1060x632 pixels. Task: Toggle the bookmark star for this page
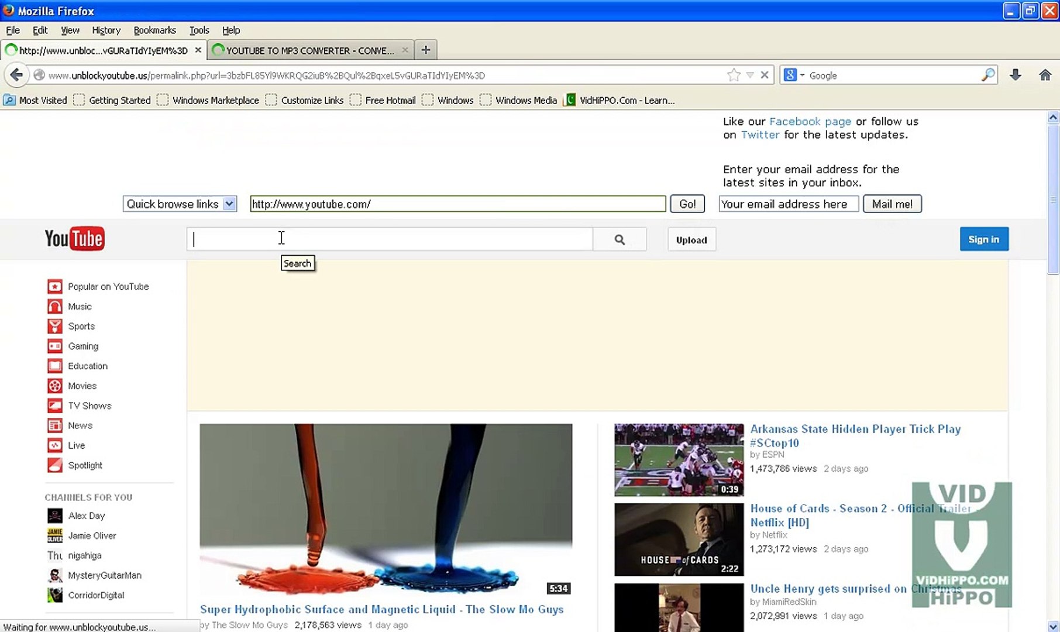coord(734,75)
